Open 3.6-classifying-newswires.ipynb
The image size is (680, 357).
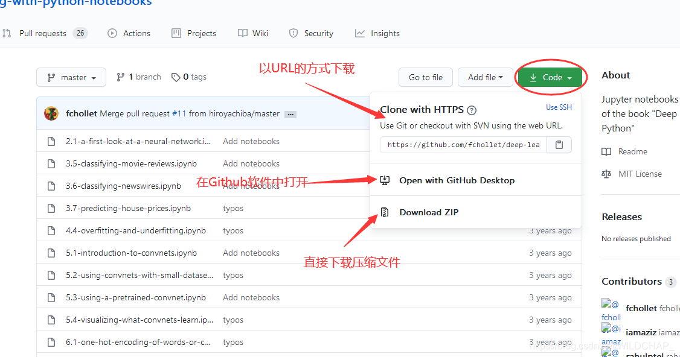tap(124, 186)
